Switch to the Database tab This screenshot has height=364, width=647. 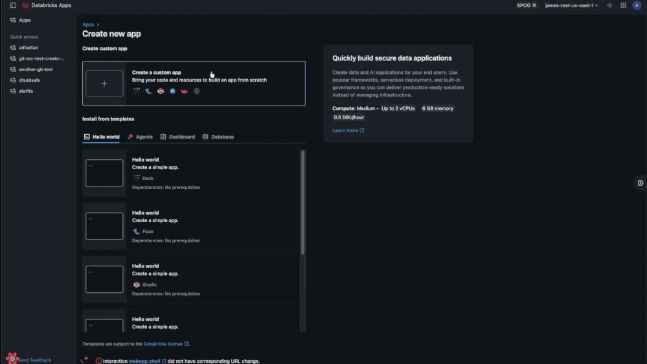click(x=218, y=137)
